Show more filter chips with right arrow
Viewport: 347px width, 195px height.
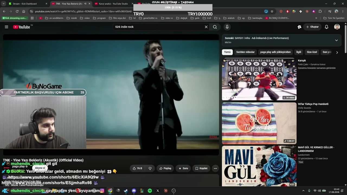pos(337,52)
